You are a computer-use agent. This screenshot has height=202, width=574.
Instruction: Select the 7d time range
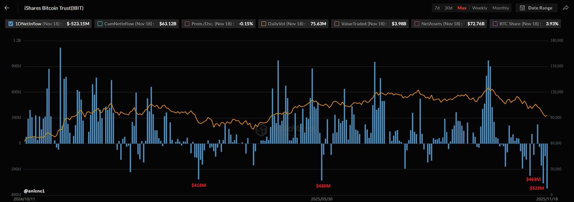pos(437,8)
